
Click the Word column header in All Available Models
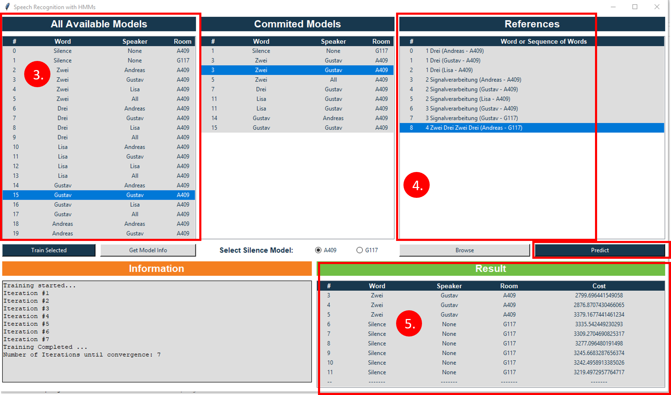click(63, 41)
